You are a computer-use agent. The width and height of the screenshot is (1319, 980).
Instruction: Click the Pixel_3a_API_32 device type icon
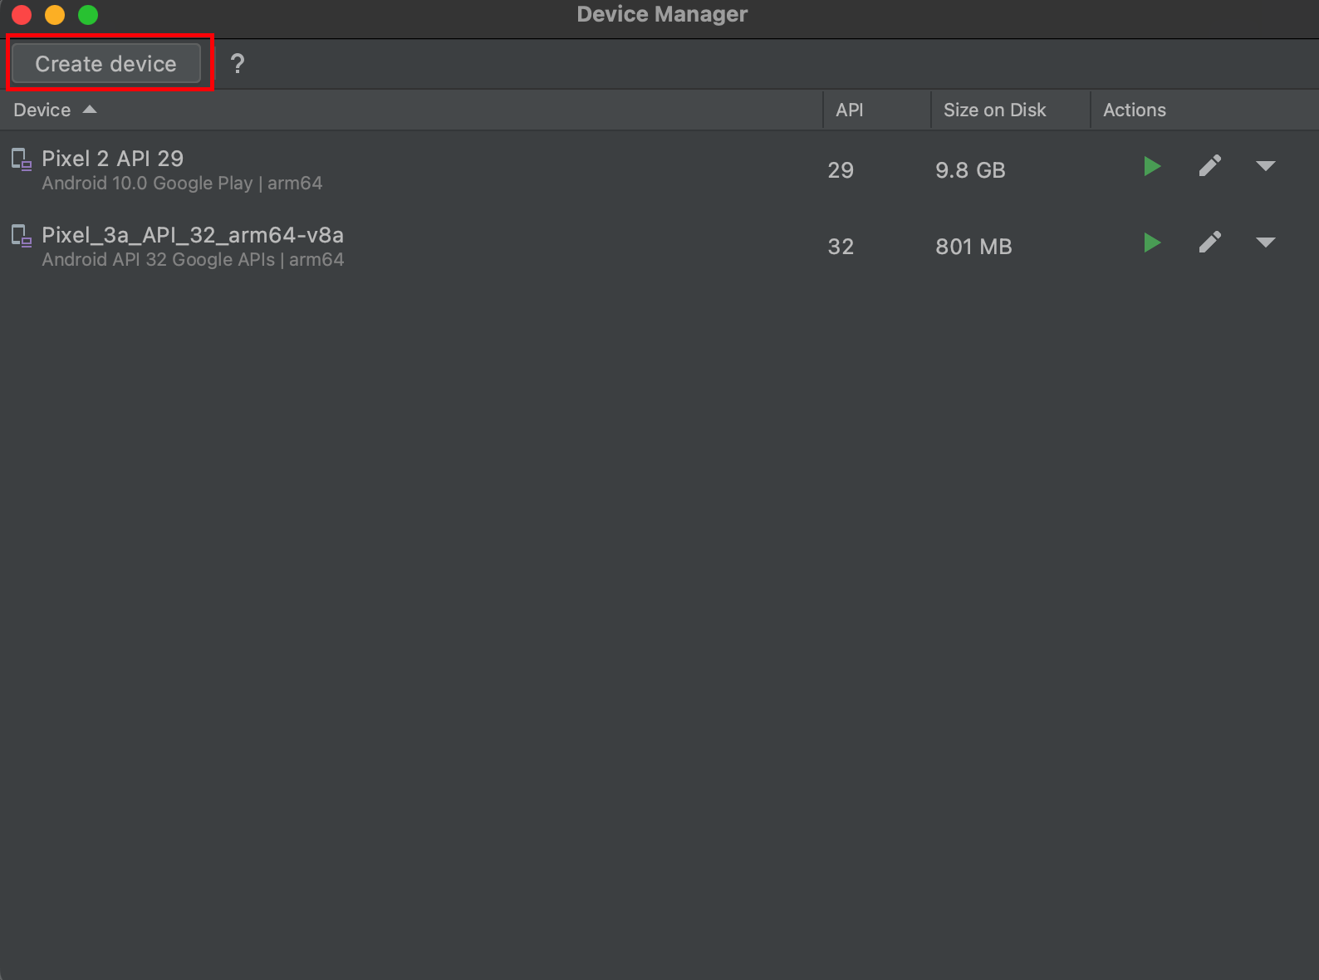22,236
